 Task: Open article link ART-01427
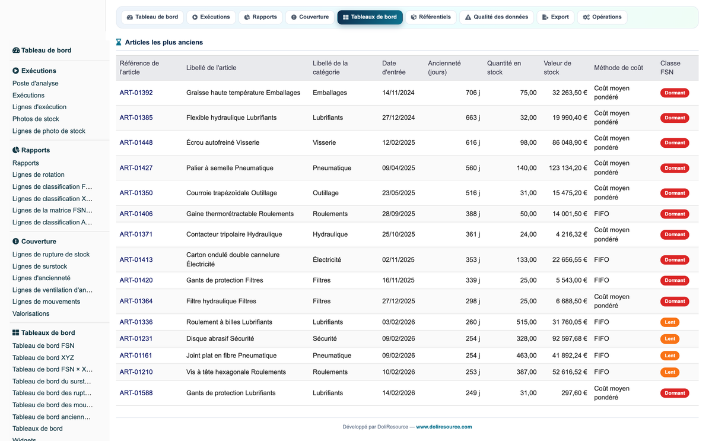pyautogui.click(x=136, y=168)
